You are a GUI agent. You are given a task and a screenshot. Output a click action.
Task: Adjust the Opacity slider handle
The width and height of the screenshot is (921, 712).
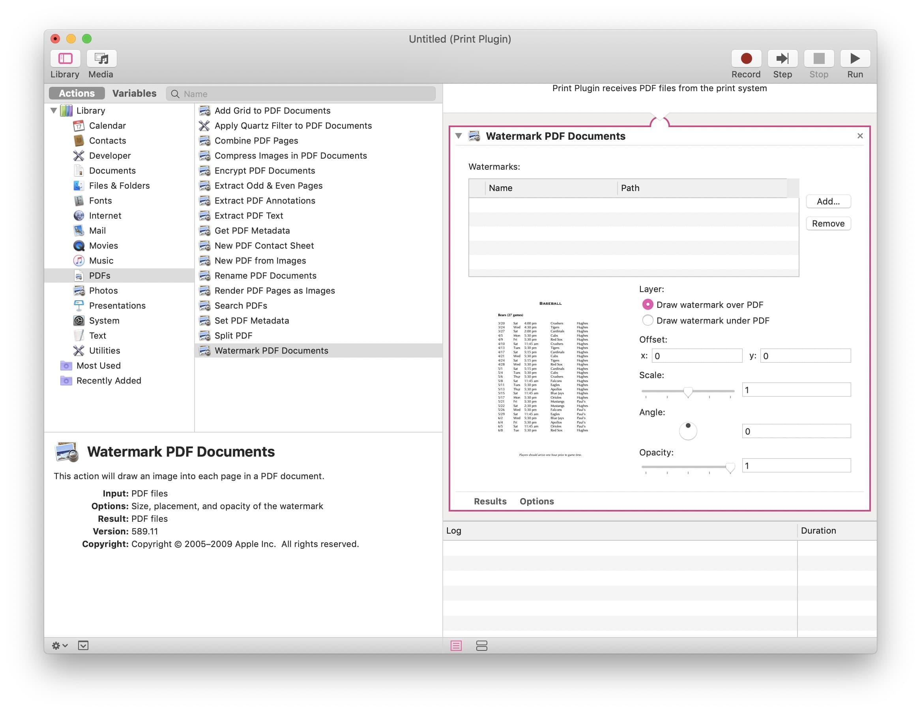click(730, 467)
